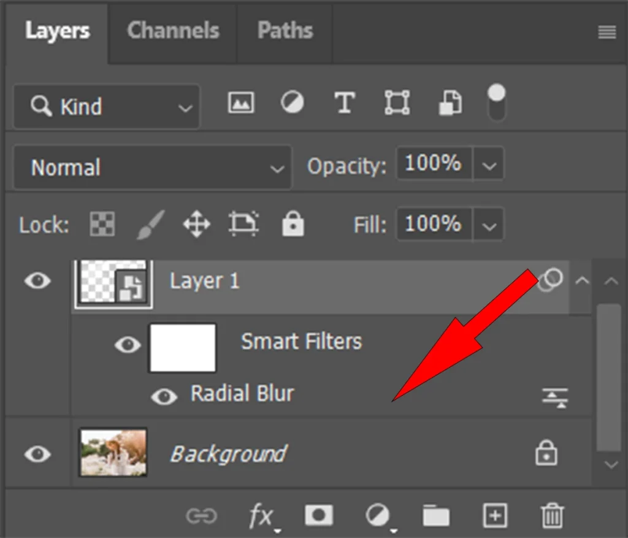Open the Normal blend mode dropdown

[152, 167]
